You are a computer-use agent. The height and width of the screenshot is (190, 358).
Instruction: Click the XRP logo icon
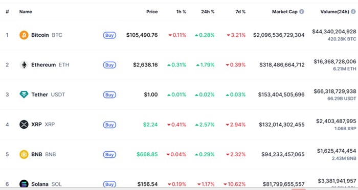pos(24,125)
